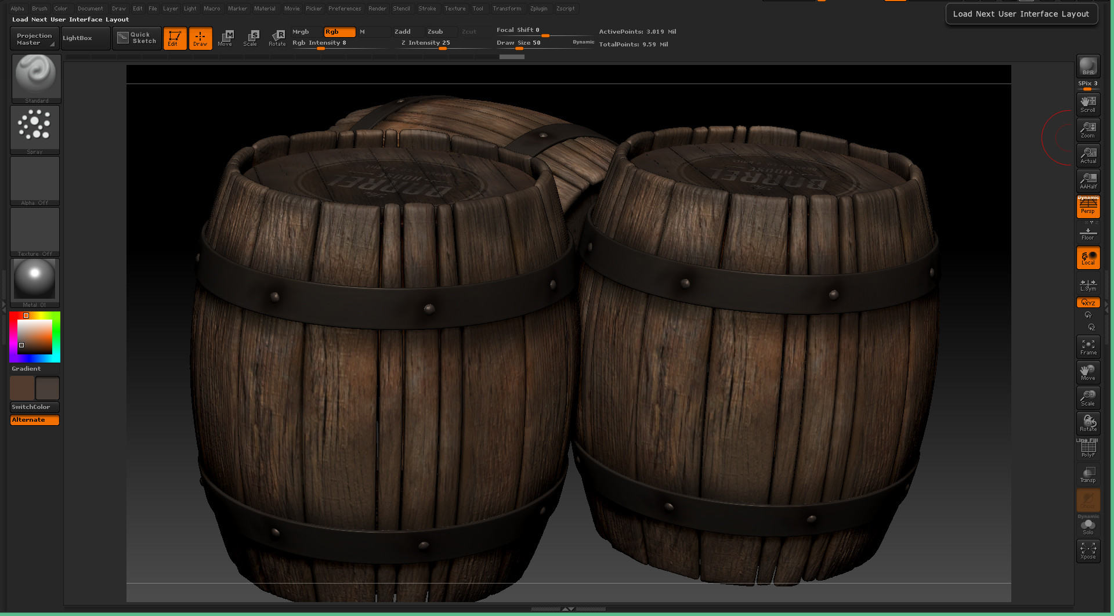The image size is (1114, 616).
Task: Open the Render menu
Action: [377, 8]
